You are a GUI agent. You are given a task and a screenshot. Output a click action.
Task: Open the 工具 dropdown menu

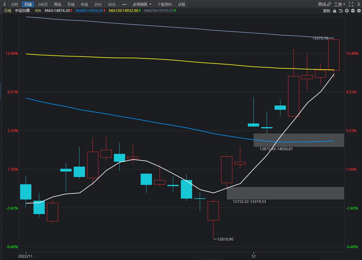coord(339,4)
